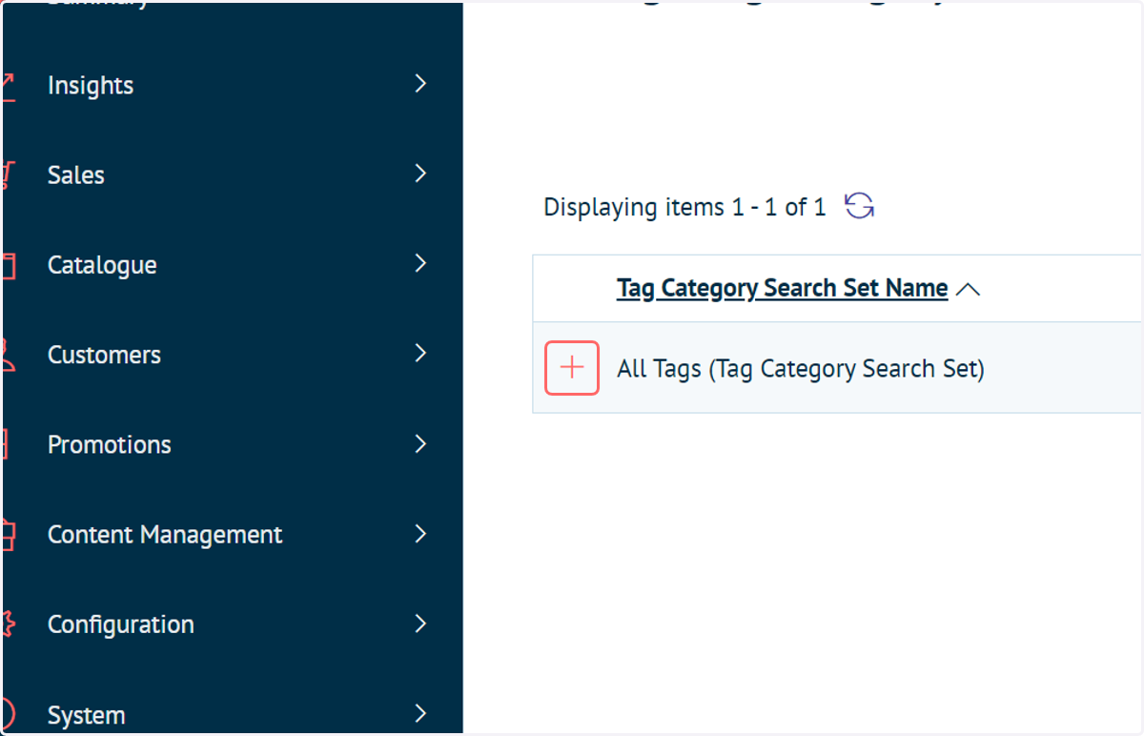
Task: Expand the Content Management chevron arrow
Action: 421,533
